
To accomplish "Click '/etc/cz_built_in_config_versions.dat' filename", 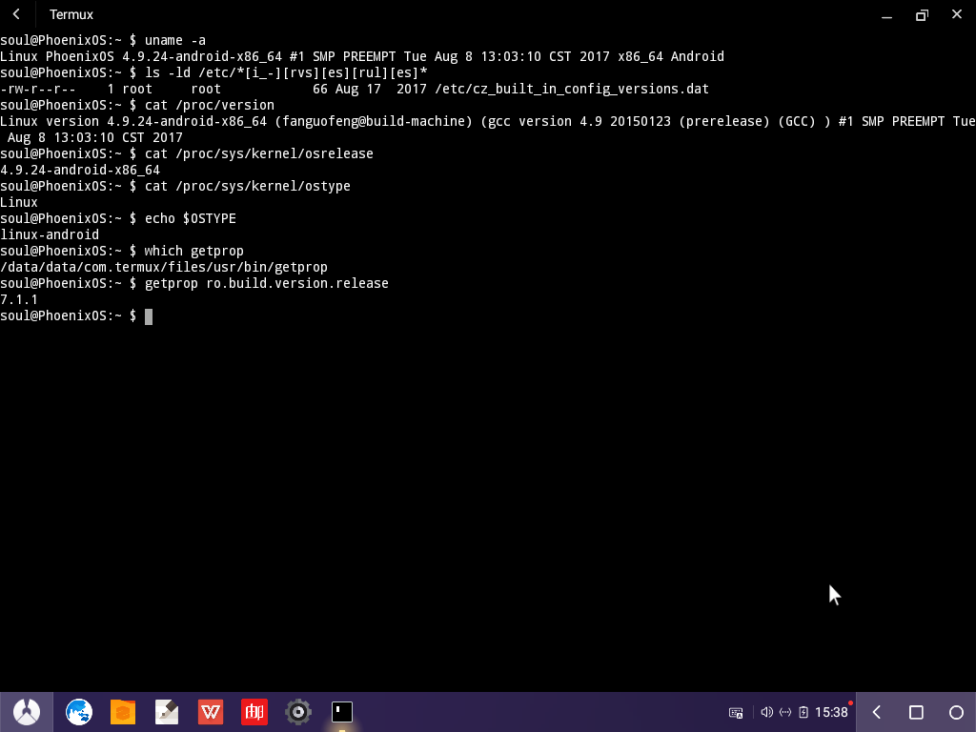I will coord(572,89).
